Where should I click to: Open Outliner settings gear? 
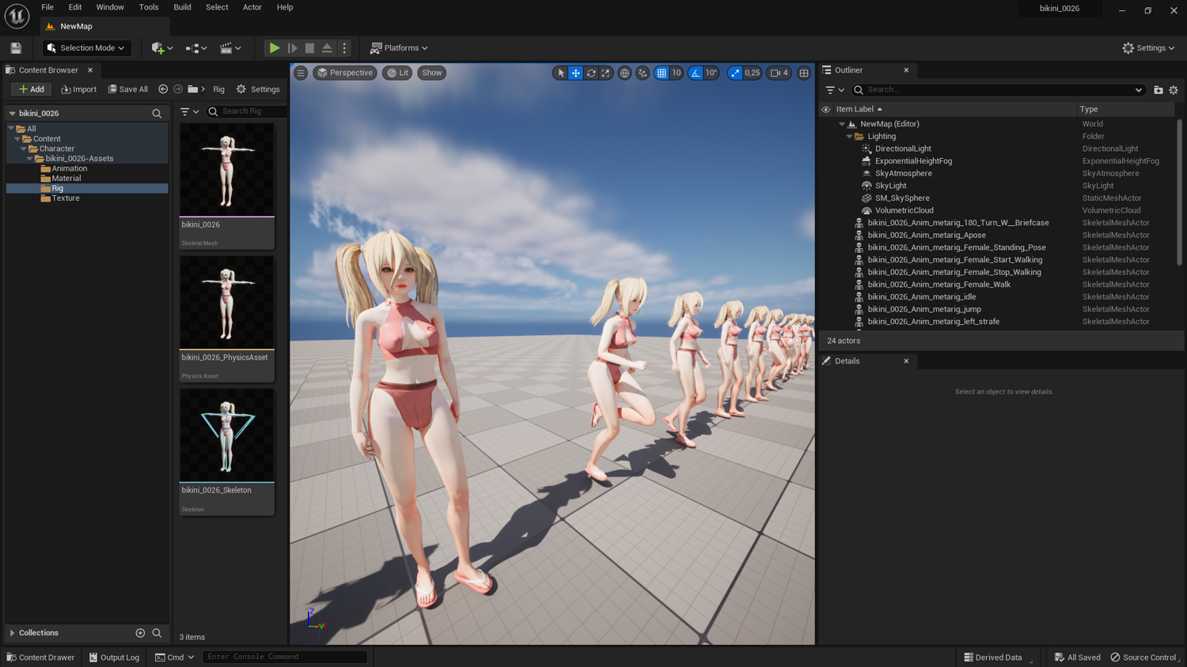pyautogui.click(x=1174, y=90)
